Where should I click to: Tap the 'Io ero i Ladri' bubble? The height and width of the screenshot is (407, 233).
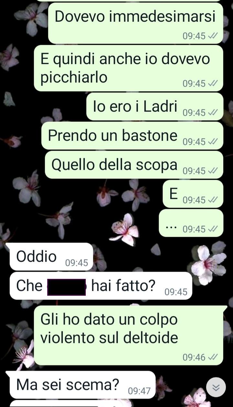[155, 107]
